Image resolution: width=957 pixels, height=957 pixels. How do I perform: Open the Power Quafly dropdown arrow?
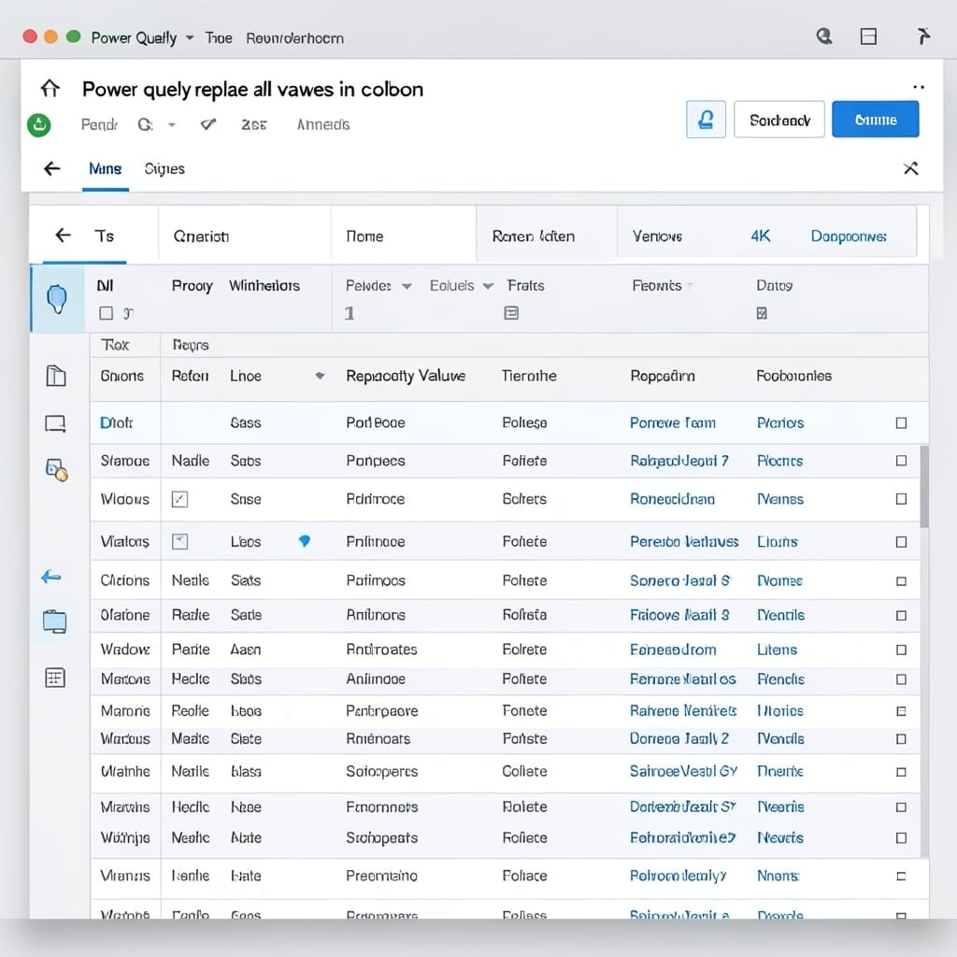tap(190, 37)
